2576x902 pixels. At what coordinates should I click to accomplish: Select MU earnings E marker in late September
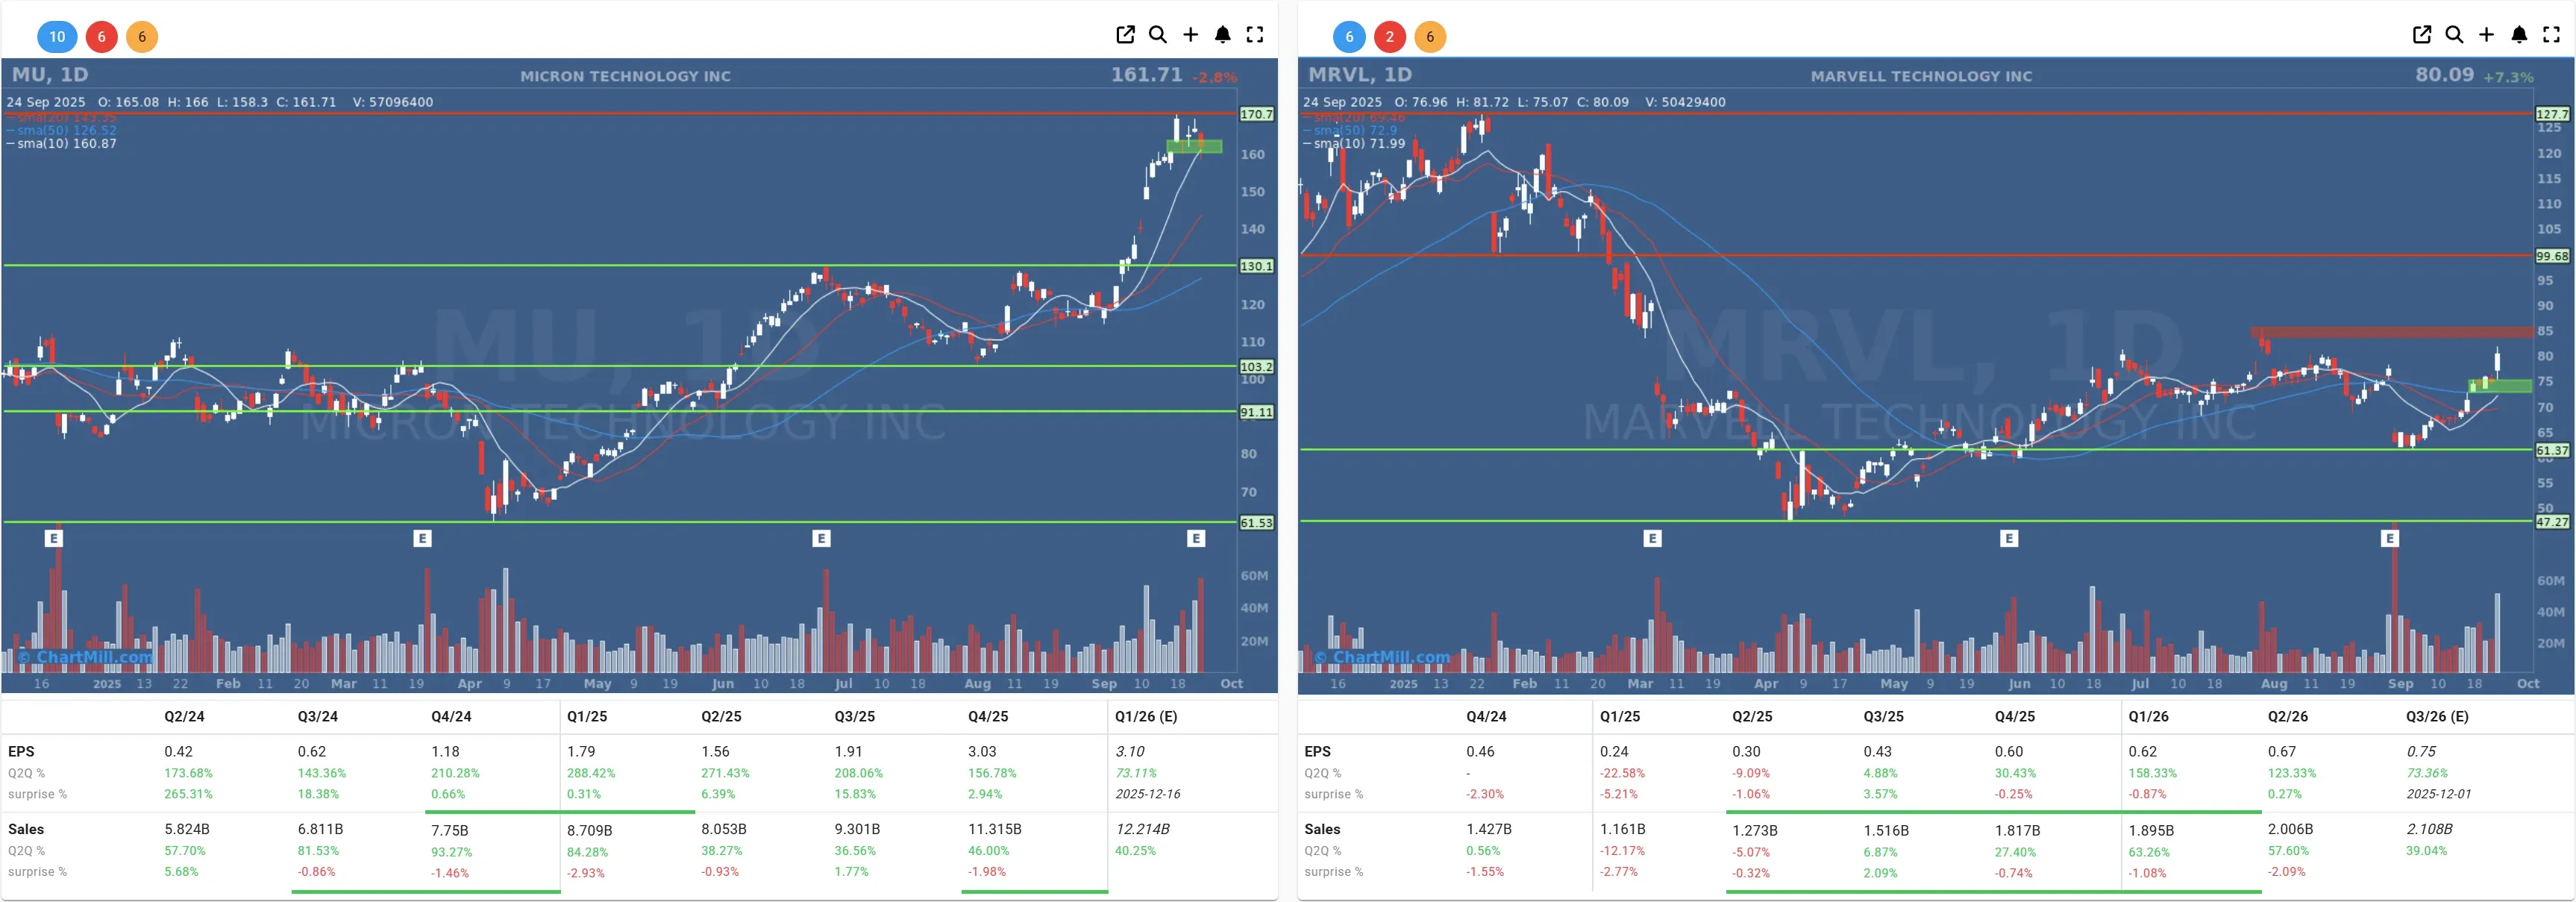[1196, 539]
